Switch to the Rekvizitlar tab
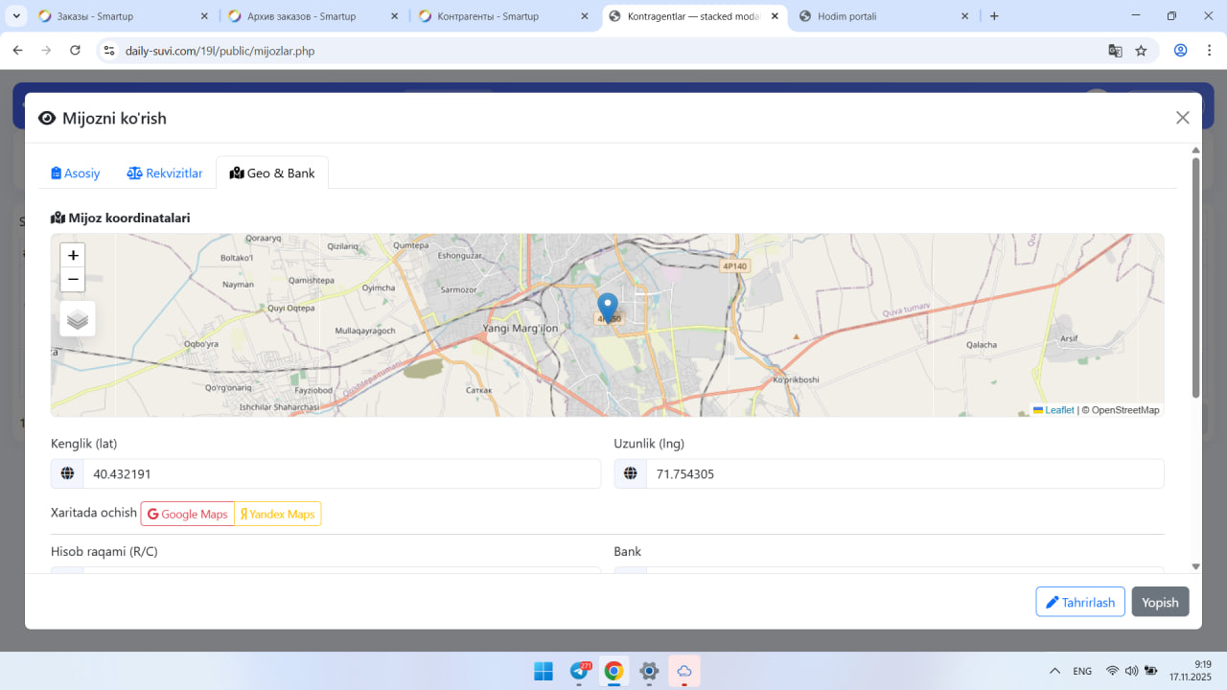1227x690 pixels. (x=165, y=173)
